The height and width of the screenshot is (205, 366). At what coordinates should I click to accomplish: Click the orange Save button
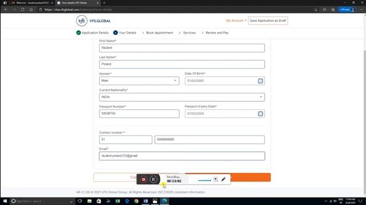coord(250,177)
